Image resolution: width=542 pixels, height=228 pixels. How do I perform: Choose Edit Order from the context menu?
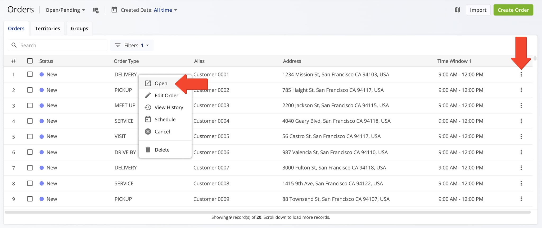(165, 95)
